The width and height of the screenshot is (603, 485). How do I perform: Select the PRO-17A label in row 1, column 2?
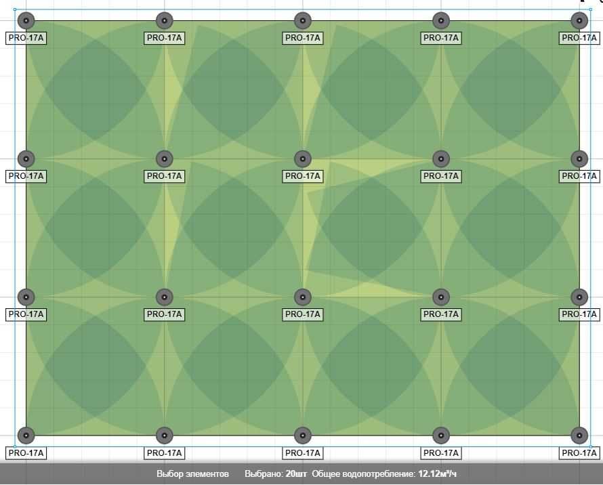(x=164, y=38)
